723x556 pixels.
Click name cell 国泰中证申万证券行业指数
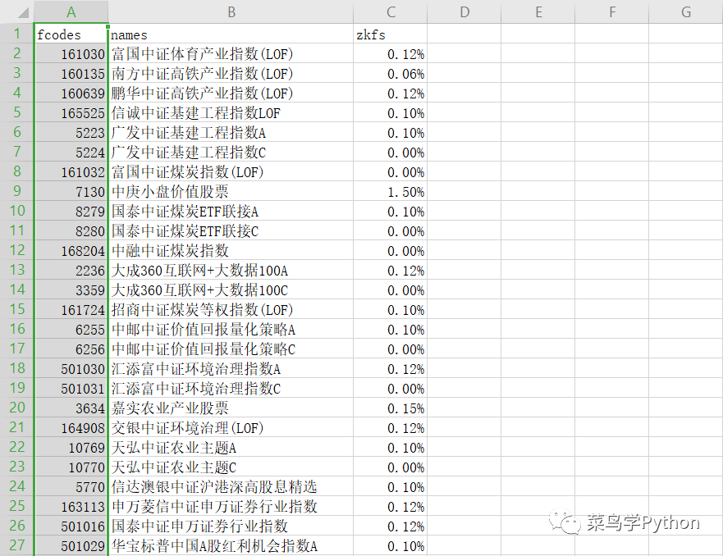pos(231,526)
